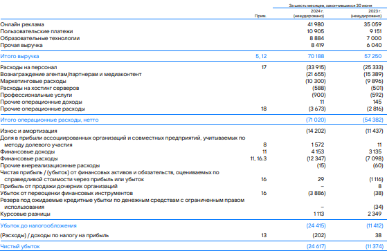Click note reference 5, 12 for revenue
Image resolution: width=387 pixels, height=251 pixels.
pyautogui.click(x=261, y=56)
